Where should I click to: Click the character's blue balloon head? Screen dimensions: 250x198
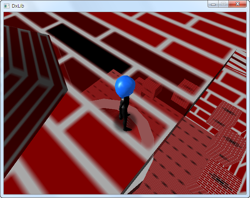tap(125, 86)
